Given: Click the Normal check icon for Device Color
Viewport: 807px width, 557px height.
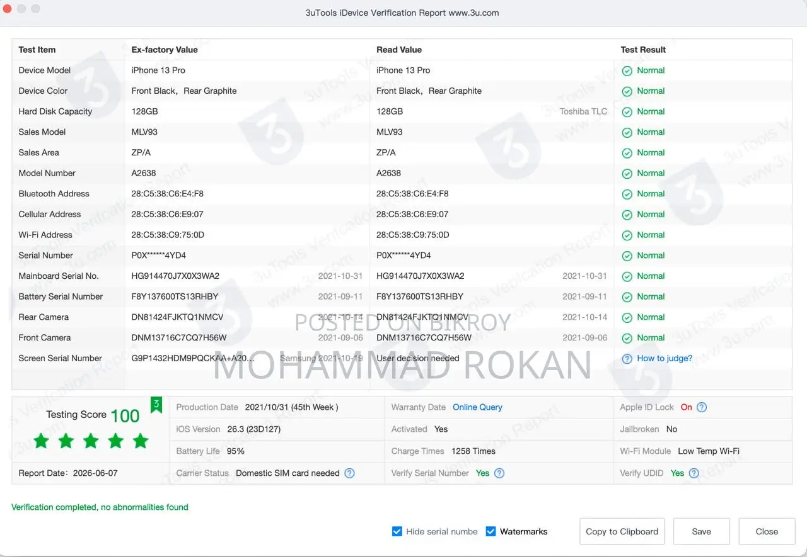Looking at the screenshot, I should (627, 91).
